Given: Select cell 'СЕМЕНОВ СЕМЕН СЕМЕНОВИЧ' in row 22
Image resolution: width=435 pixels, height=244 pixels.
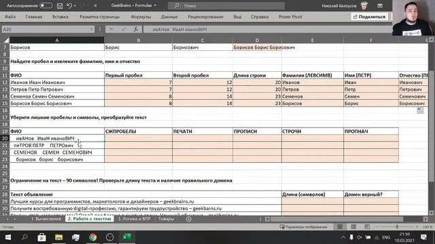Looking at the screenshot, I should 57,152.
